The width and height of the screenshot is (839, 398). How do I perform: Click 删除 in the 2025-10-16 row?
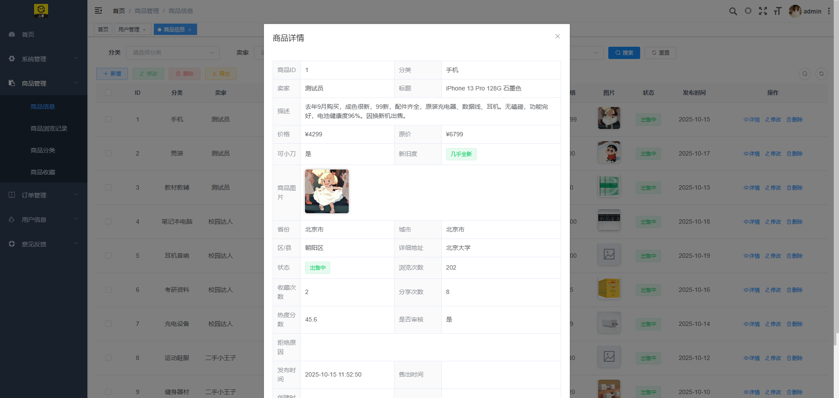[x=794, y=290]
